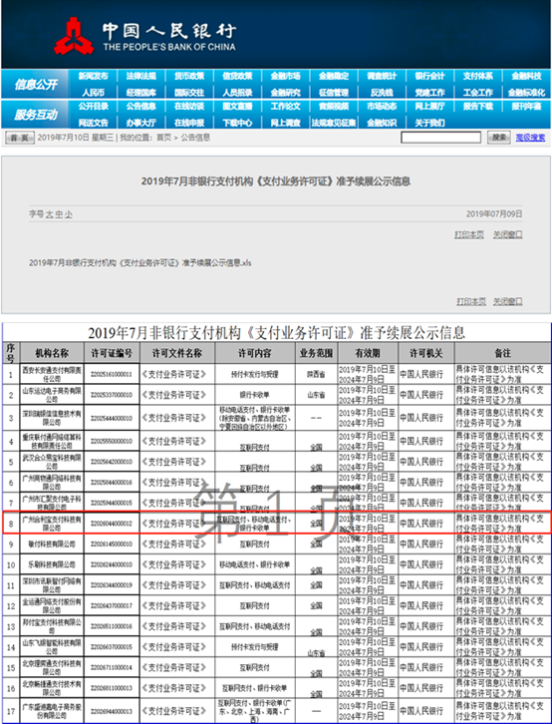Select 网上展厅 in the menu
Viewport: 552px width, 724px height.
click(429, 106)
